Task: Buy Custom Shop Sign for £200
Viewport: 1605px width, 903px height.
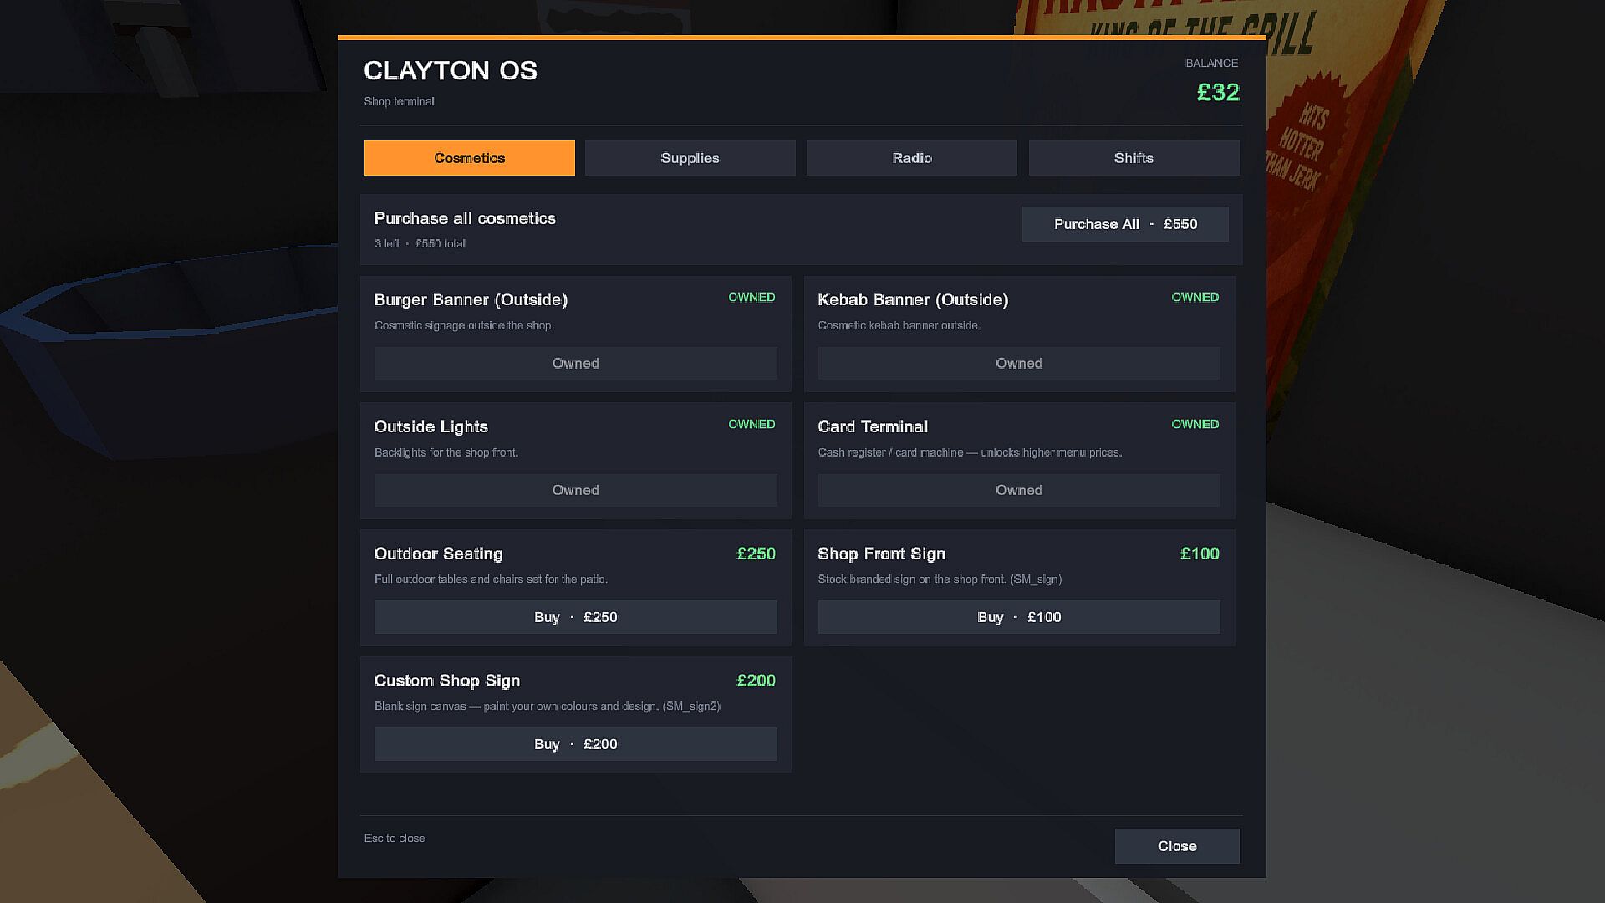Action: pyautogui.click(x=576, y=744)
